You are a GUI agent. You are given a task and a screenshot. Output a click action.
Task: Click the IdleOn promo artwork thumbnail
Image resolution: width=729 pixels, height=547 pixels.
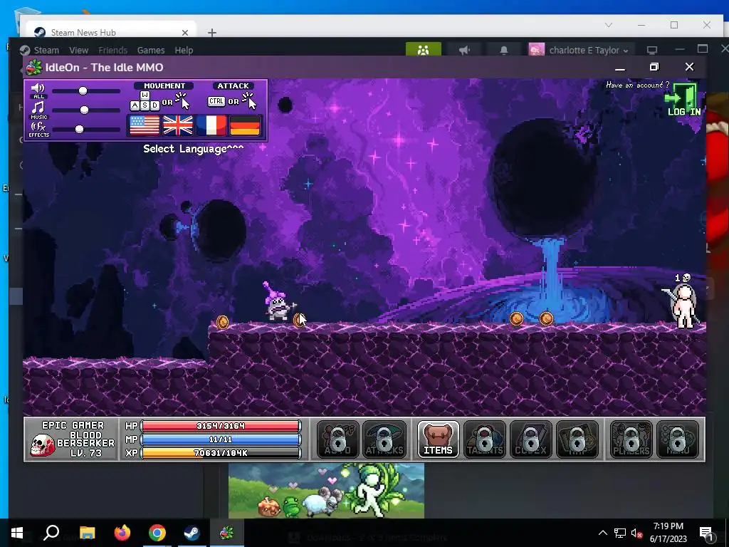click(326, 490)
